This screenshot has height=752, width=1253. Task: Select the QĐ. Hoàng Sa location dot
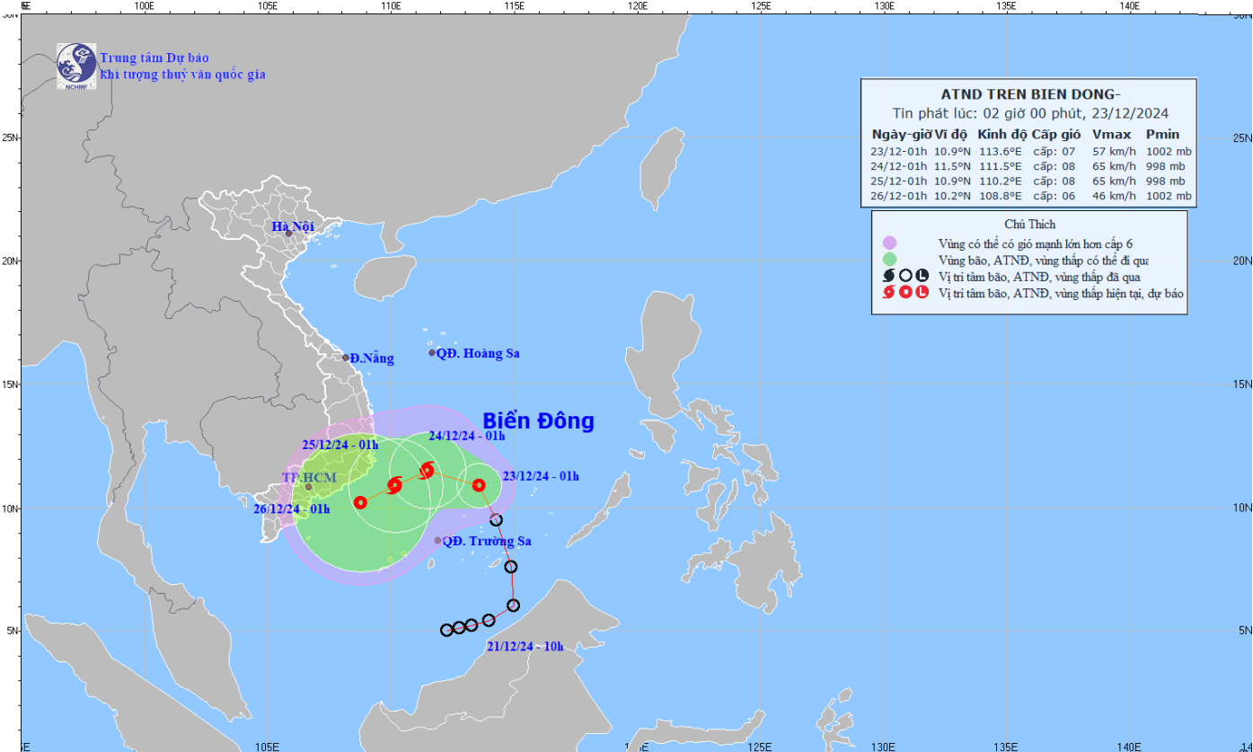(x=431, y=353)
